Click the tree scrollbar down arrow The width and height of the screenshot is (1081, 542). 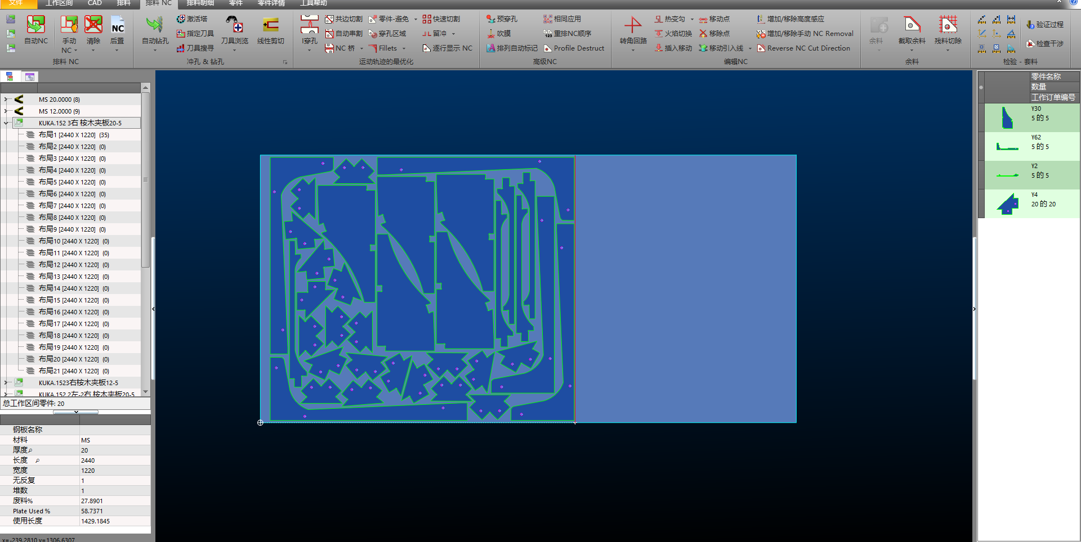click(145, 392)
